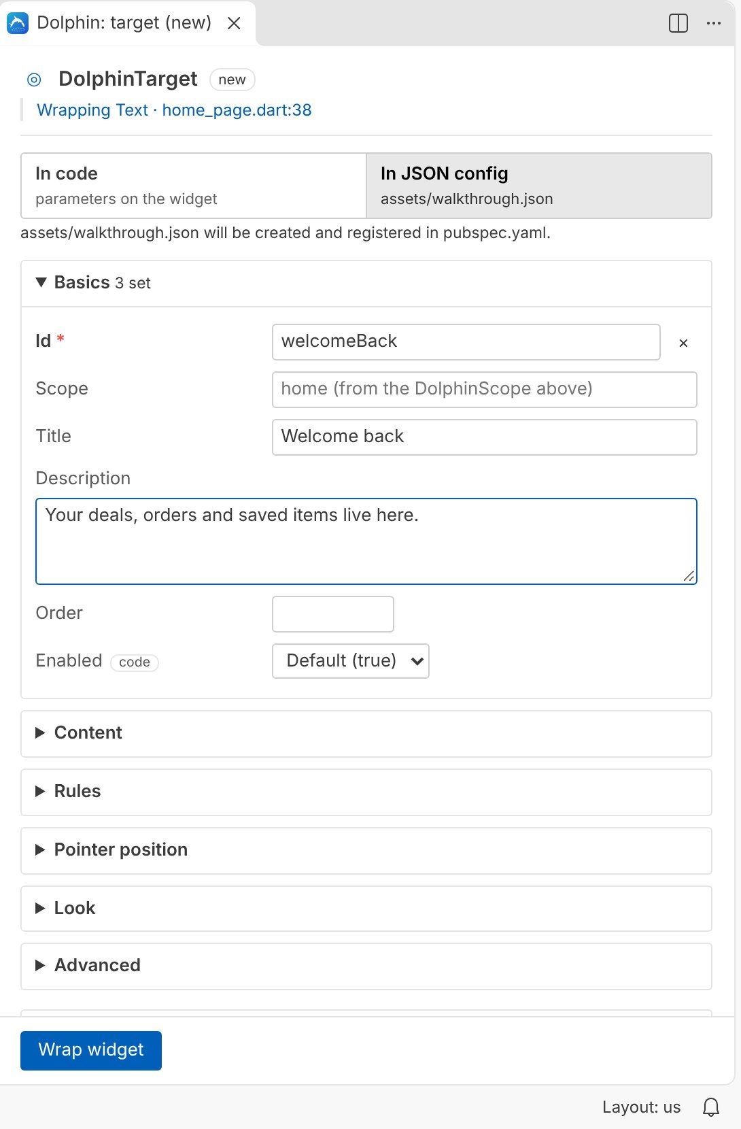Close the Dolphin: target (new) tab

pos(234,23)
